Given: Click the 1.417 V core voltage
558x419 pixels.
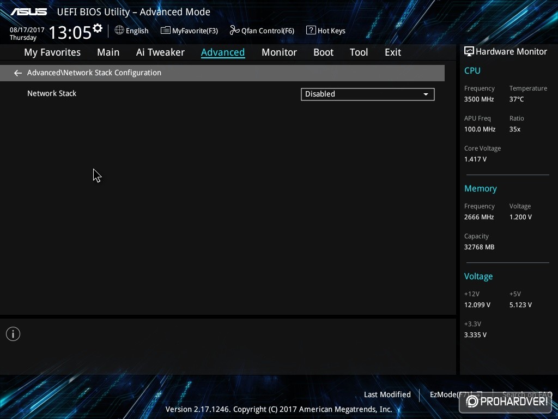Looking at the screenshot, I should click(475, 159).
